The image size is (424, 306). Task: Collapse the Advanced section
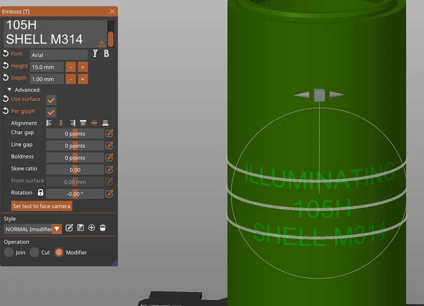click(9, 90)
